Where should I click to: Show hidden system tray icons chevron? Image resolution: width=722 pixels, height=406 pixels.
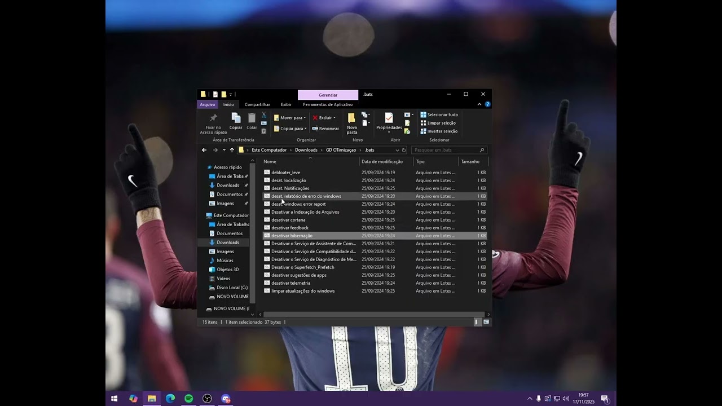530,399
